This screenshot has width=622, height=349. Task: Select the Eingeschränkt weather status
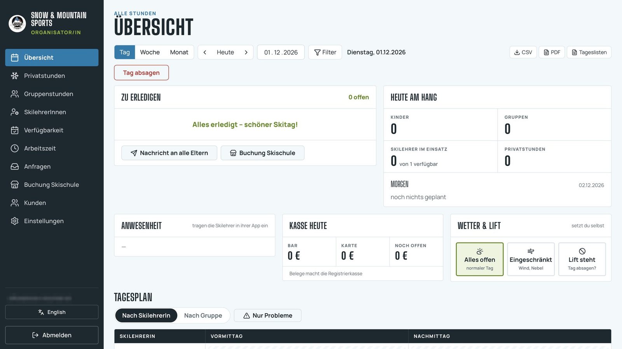531,259
